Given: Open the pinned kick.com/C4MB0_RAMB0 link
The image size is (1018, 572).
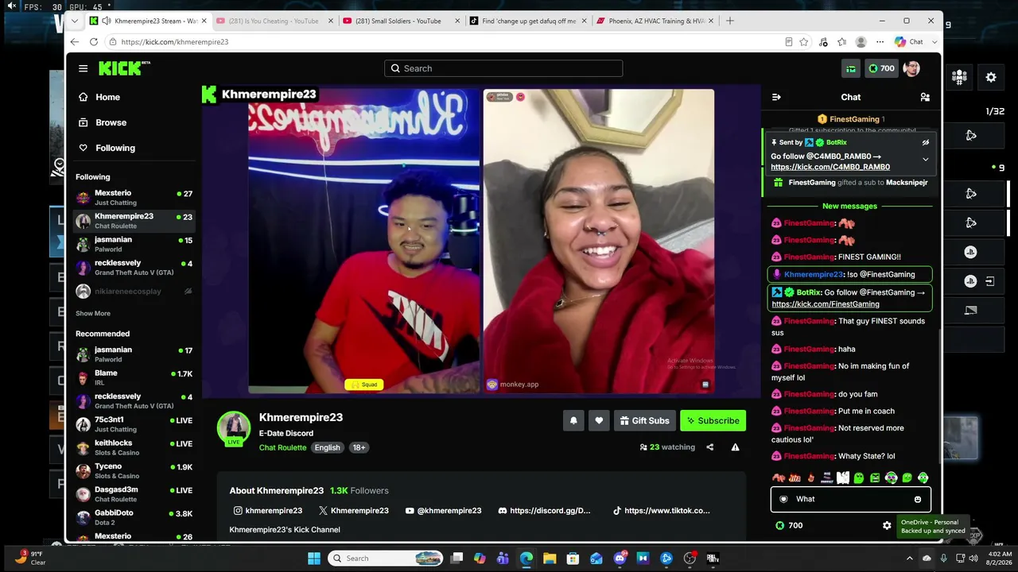Looking at the screenshot, I should [x=830, y=167].
